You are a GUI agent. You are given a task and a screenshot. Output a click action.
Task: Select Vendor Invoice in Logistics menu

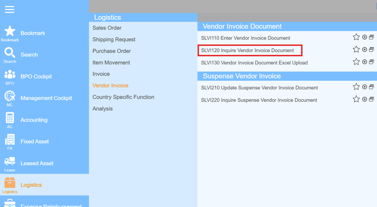110,85
